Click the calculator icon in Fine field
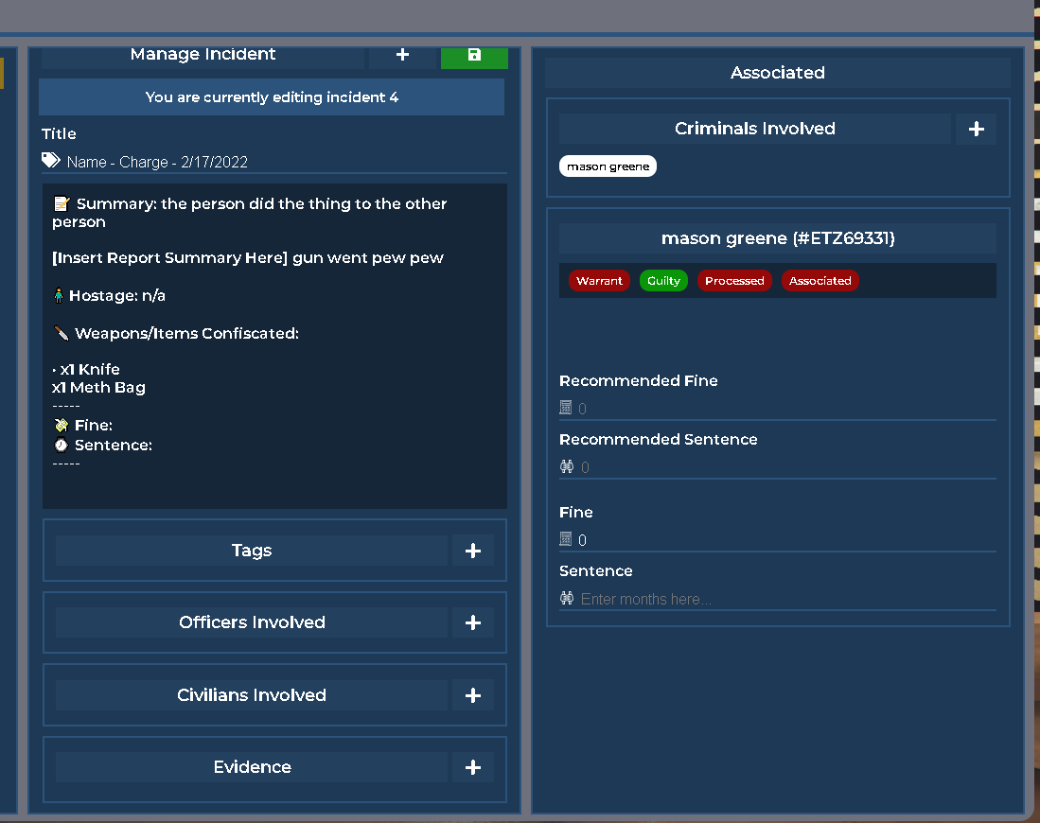Viewport: 1040px width, 823px height. click(x=566, y=539)
